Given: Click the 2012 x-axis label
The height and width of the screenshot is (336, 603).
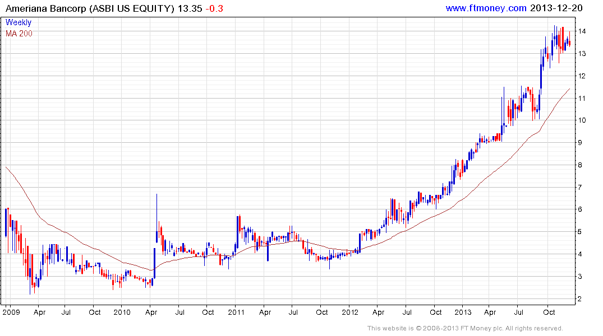Looking at the screenshot, I should [x=350, y=312].
